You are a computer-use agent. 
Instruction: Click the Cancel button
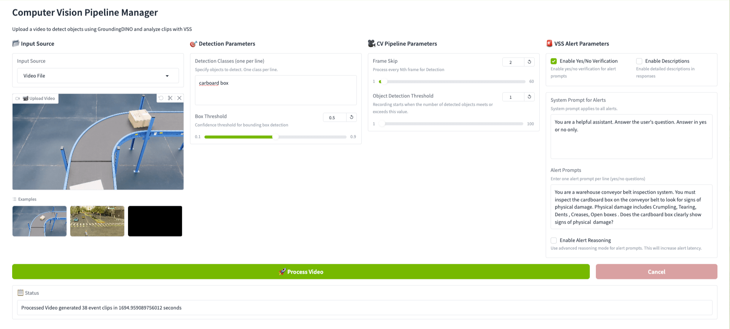657,272
